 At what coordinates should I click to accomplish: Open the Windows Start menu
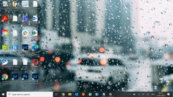pyautogui.click(x=3, y=94)
